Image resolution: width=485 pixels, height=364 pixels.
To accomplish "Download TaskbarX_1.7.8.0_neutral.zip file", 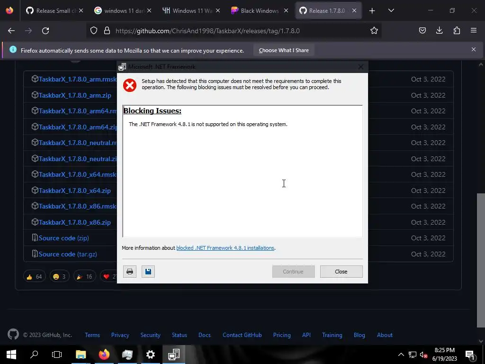I will click(78, 159).
